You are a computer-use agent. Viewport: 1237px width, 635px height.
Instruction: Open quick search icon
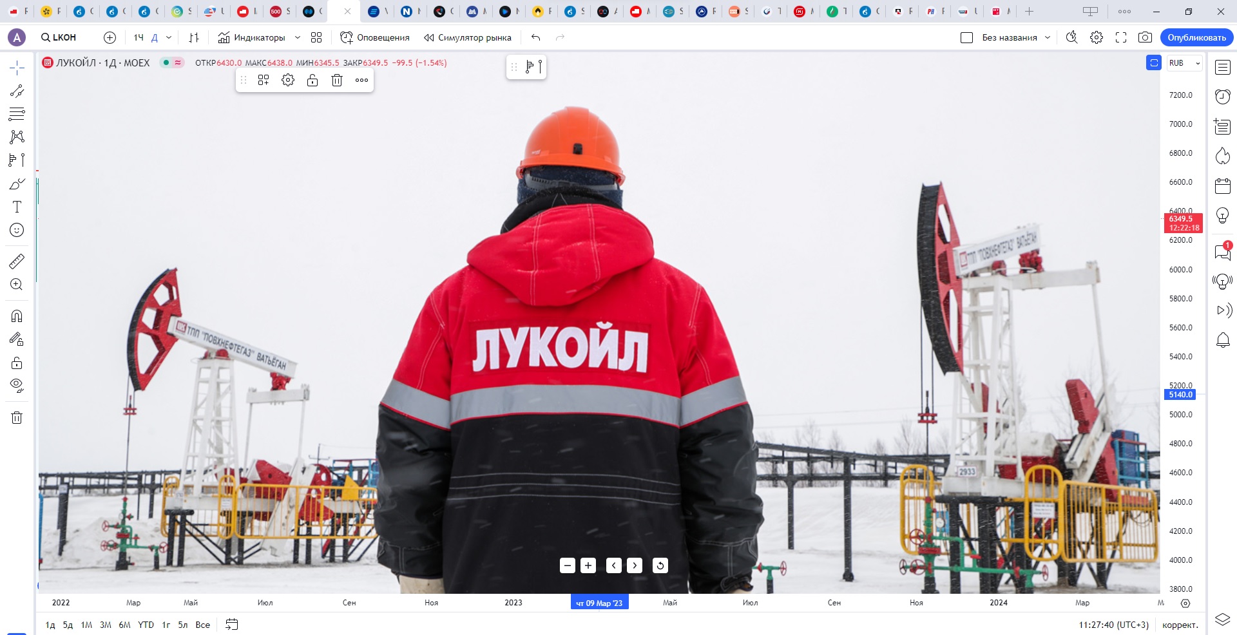pyautogui.click(x=1072, y=37)
